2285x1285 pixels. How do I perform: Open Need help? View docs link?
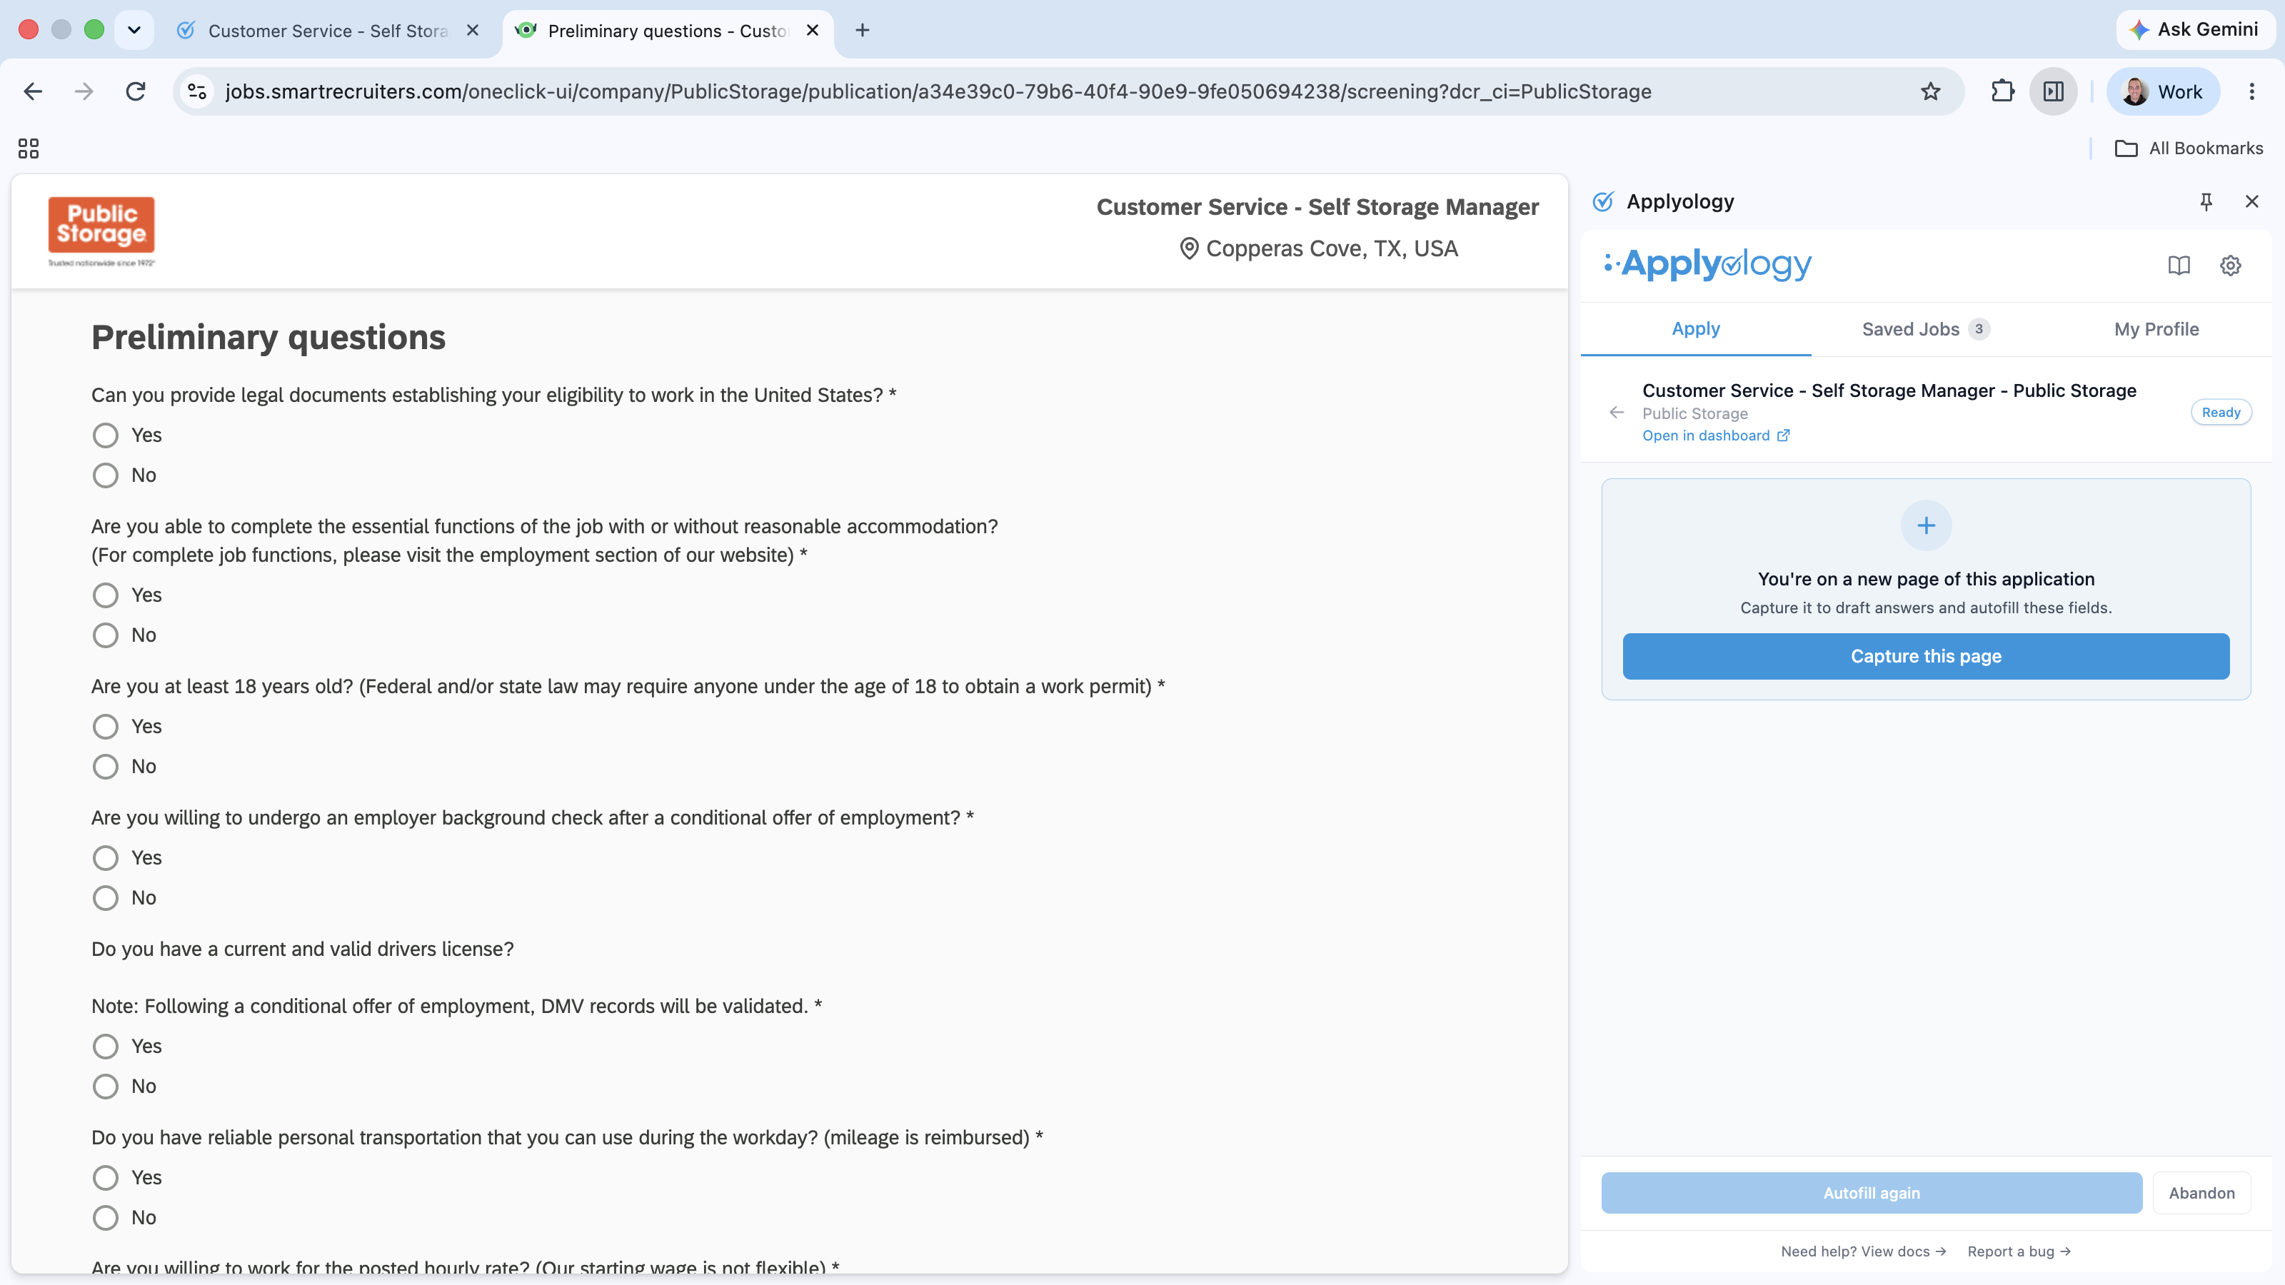pos(1863,1251)
